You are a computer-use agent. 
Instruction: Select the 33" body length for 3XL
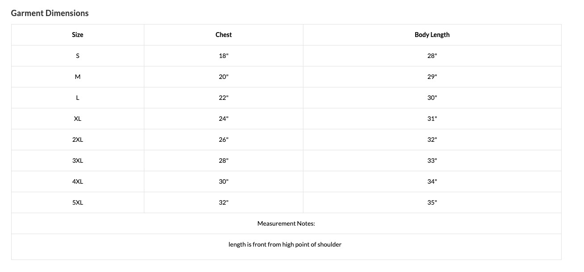click(432, 161)
